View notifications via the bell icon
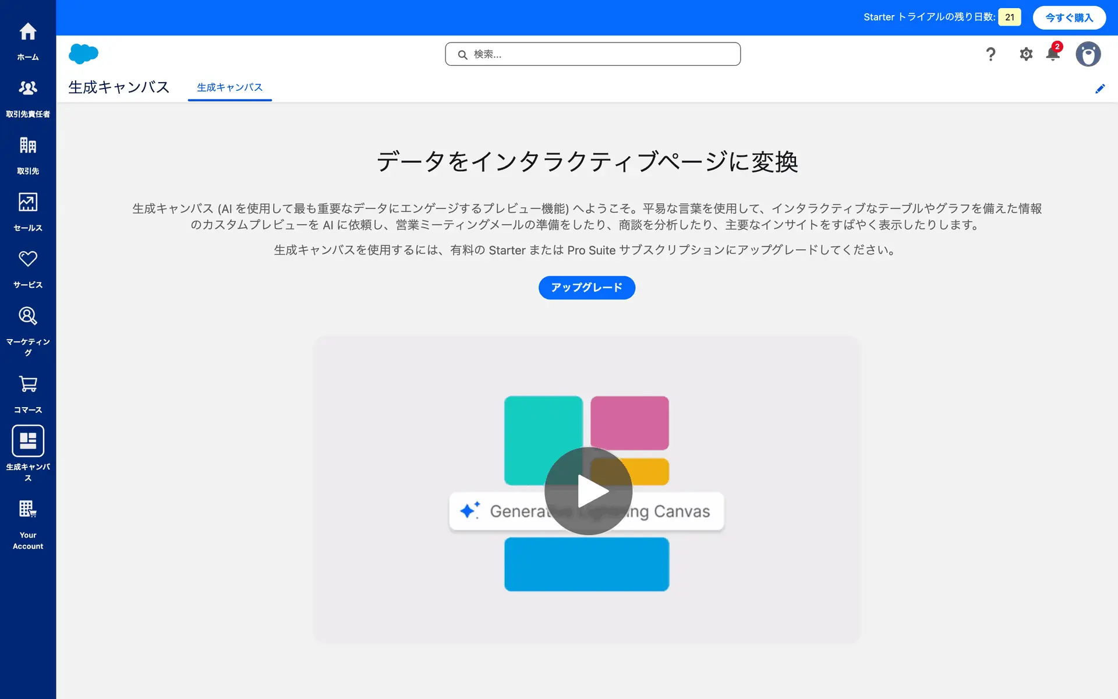This screenshot has width=1118, height=699. [x=1053, y=54]
